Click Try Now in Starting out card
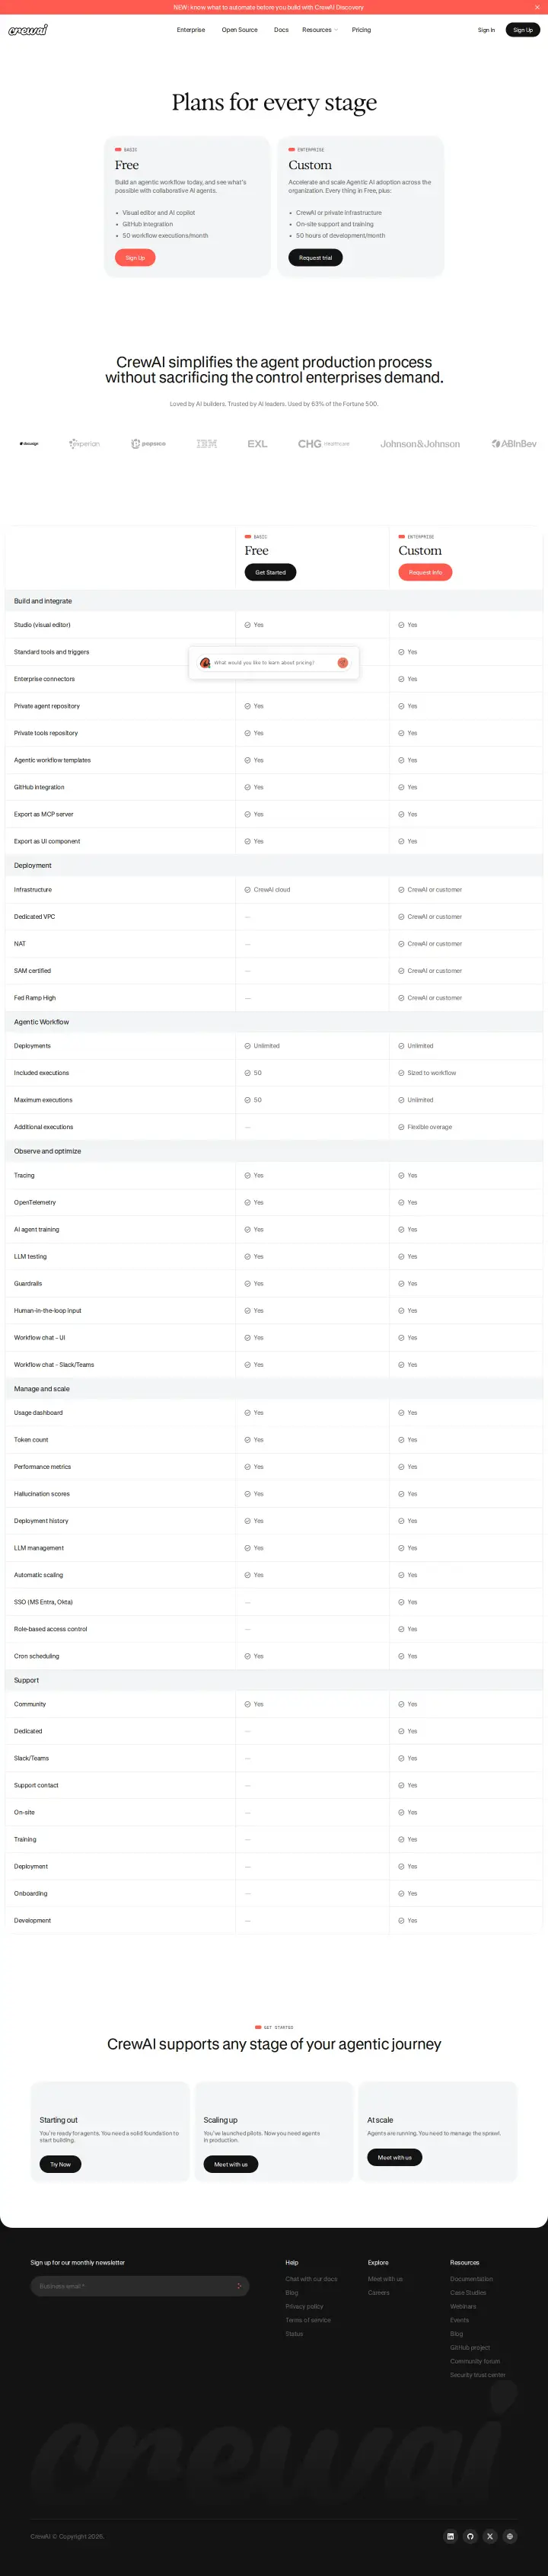 60,2164
